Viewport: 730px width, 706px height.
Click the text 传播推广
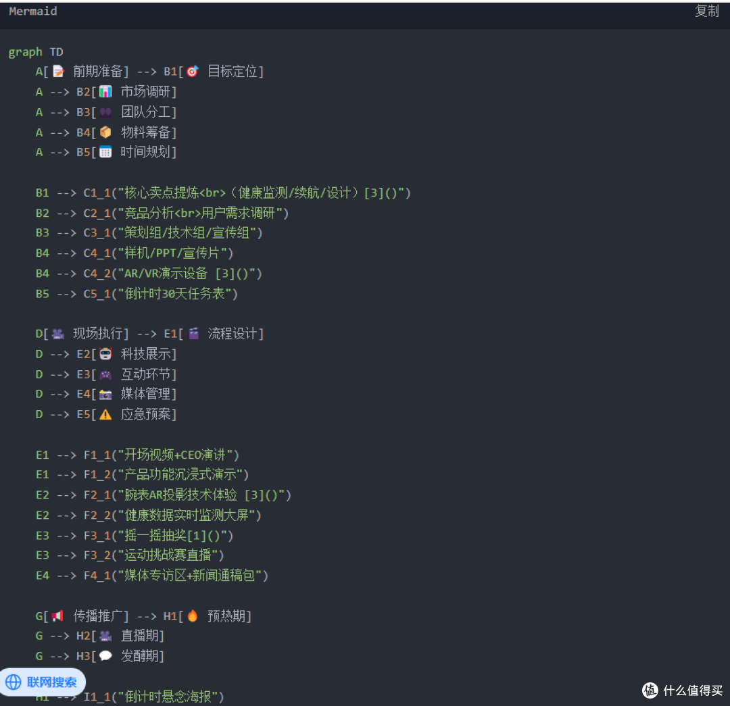tap(97, 616)
